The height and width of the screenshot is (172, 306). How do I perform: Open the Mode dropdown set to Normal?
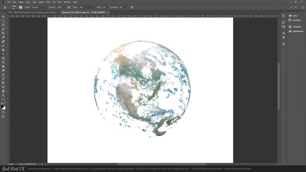point(39,7)
